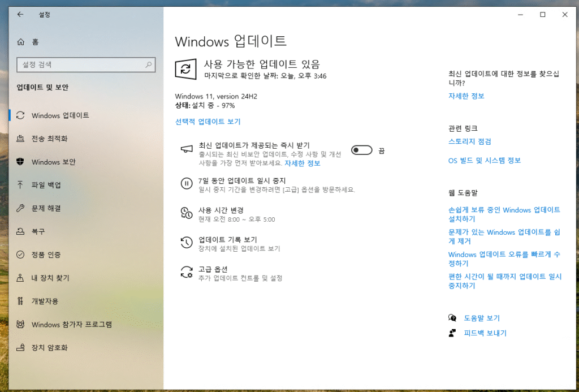This screenshot has height=392, width=579.
Task: Click the clock icon for 사용 시간 변경
Action: pos(187,213)
